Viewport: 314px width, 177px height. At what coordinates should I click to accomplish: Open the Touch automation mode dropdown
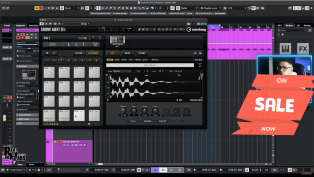point(72,8)
